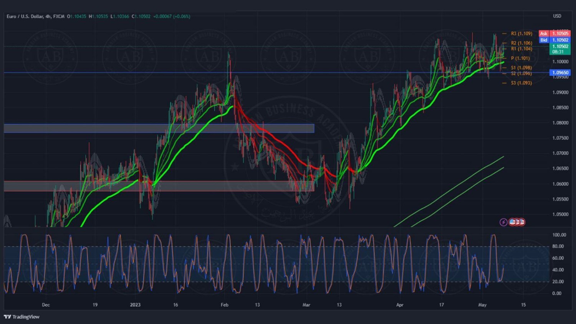The image size is (576, 324).
Task: Click the blue 1.09650 price line label
Action: [559, 73]
